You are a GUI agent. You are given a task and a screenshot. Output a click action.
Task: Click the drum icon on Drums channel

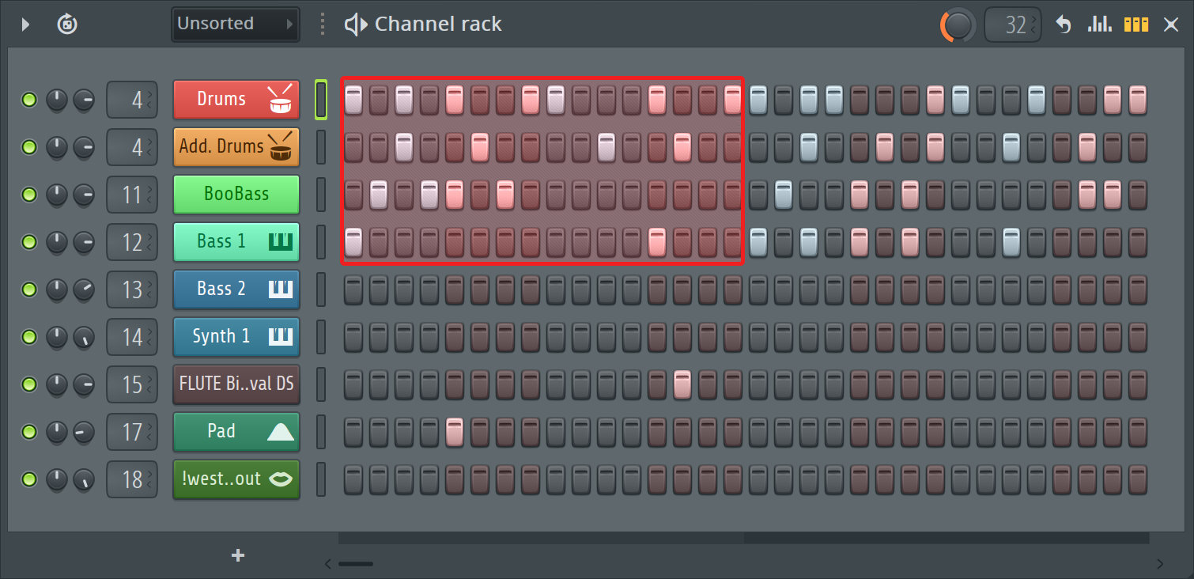281,100
